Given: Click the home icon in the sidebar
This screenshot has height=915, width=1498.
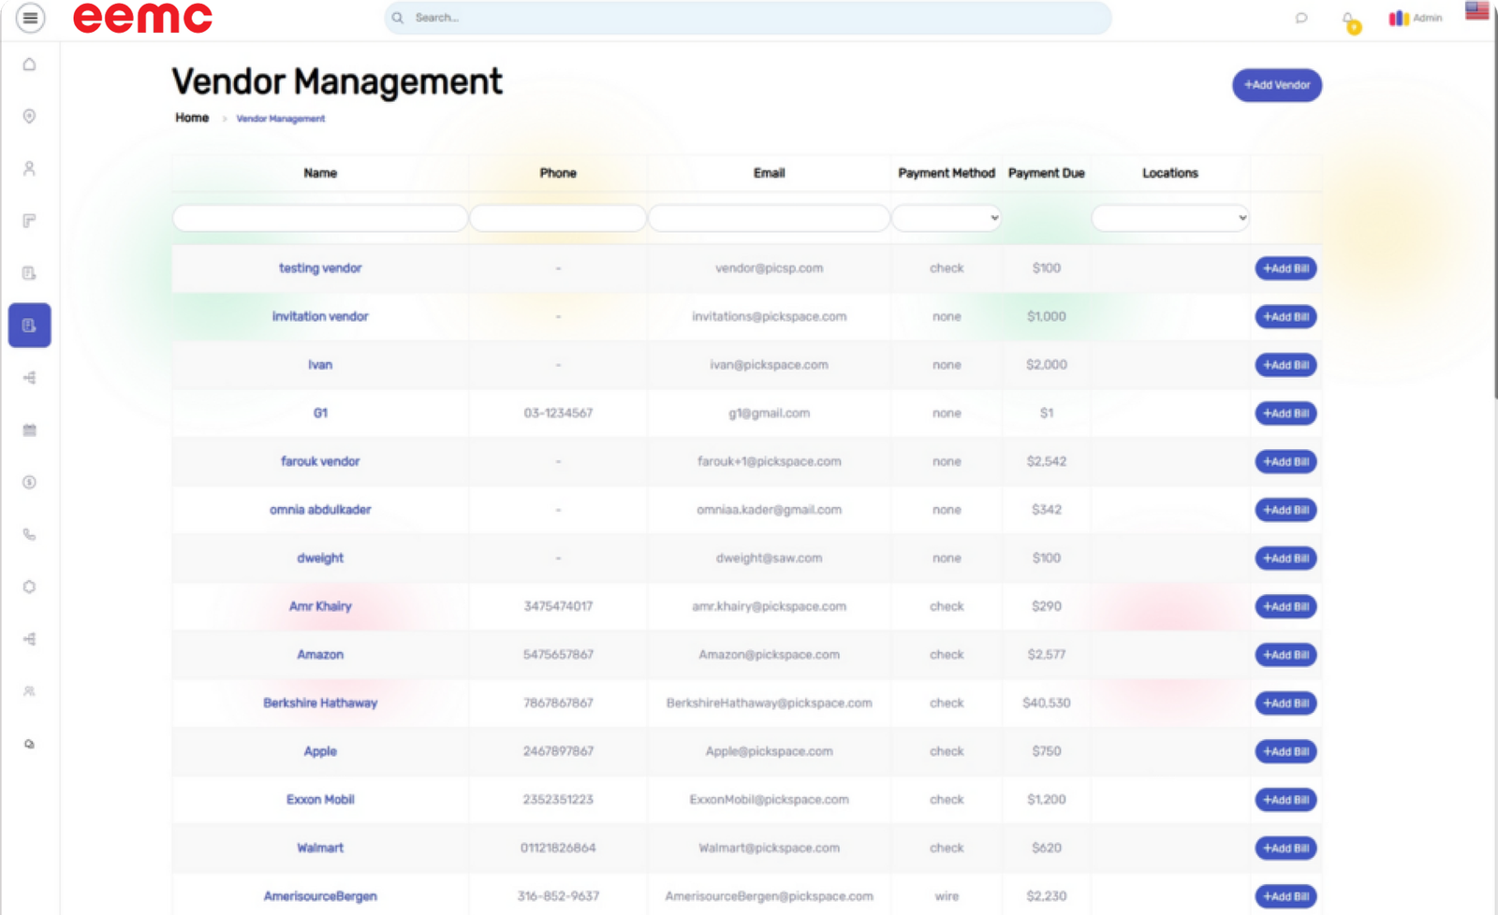Looking at the screenshot, I should 30,65.
